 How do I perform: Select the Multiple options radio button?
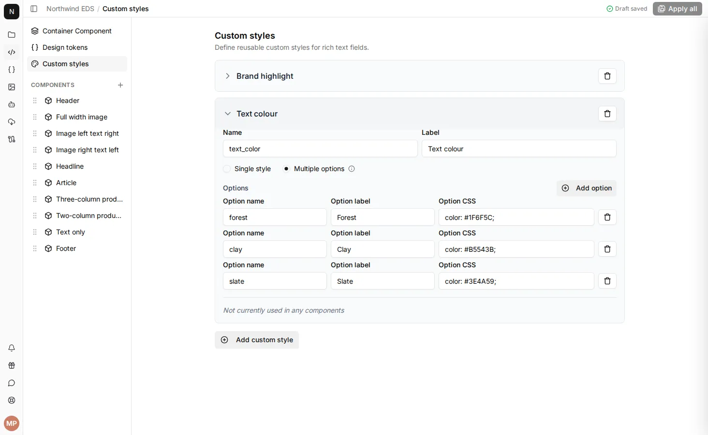286,169
